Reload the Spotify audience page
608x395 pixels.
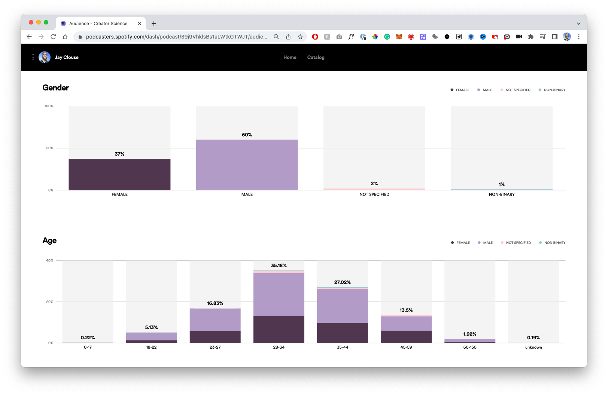tap(53, 37)
